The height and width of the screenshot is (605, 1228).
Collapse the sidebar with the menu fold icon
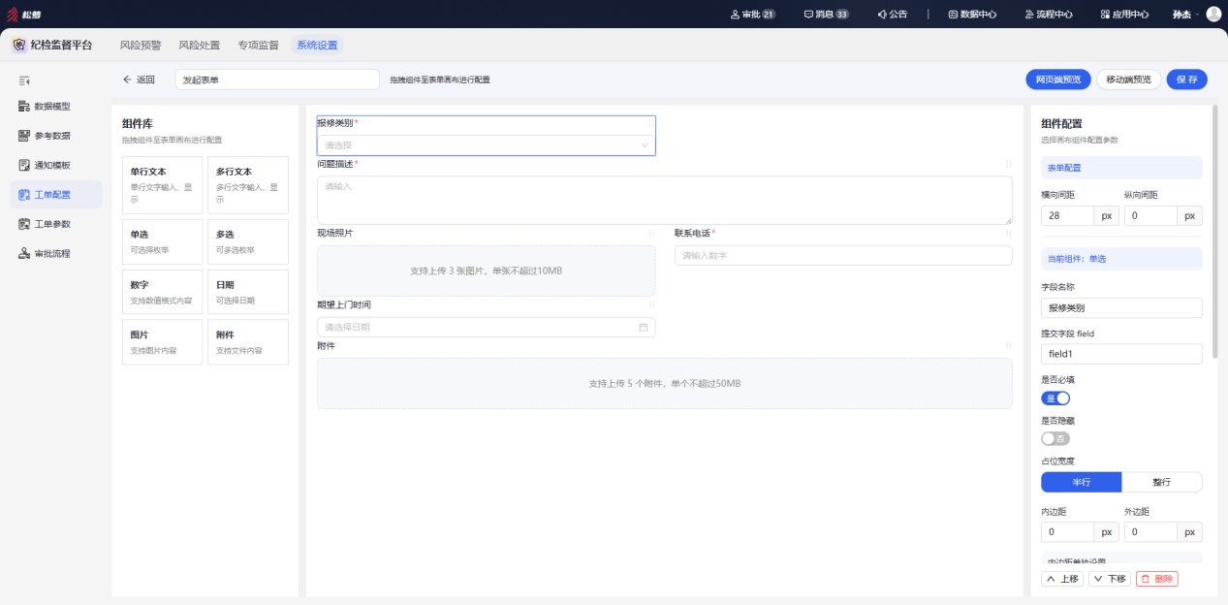(24, 80)
